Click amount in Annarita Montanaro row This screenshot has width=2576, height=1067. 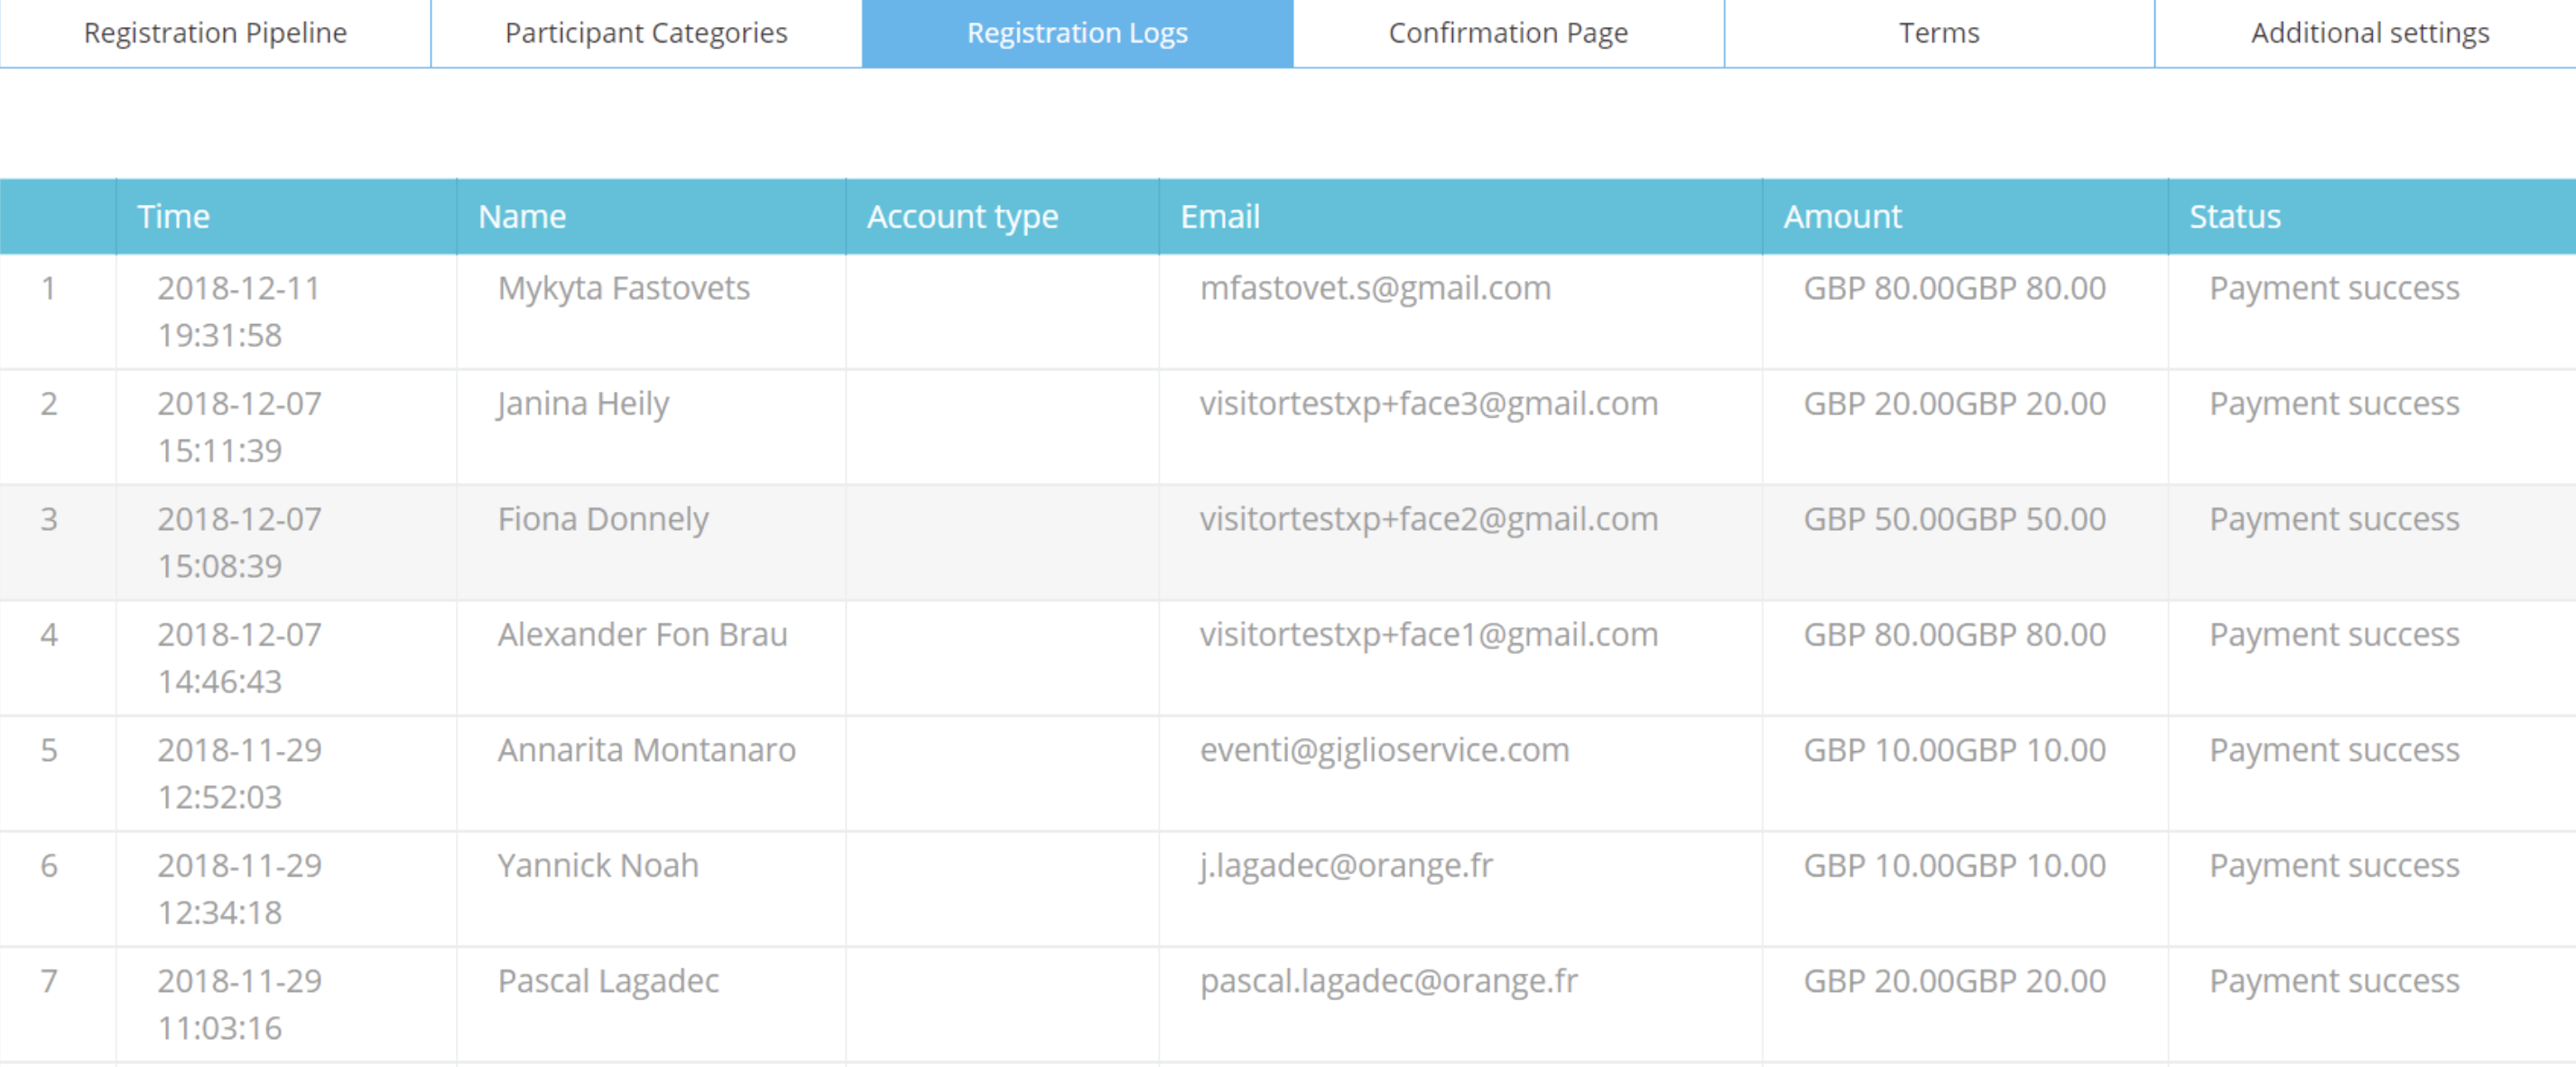point(1955,750)
